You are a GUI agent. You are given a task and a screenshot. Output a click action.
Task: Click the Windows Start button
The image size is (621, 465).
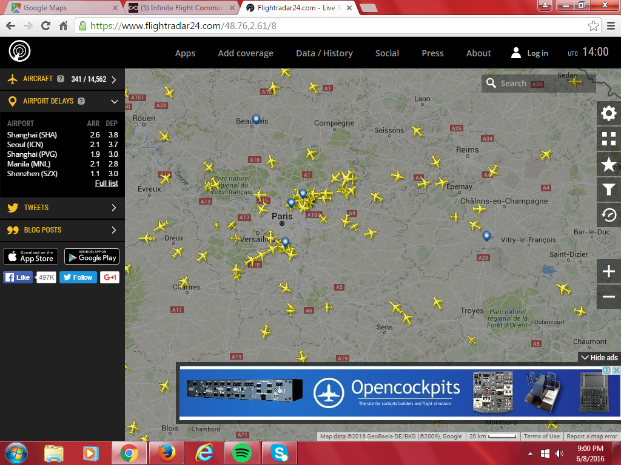click(x=16, y=453)
